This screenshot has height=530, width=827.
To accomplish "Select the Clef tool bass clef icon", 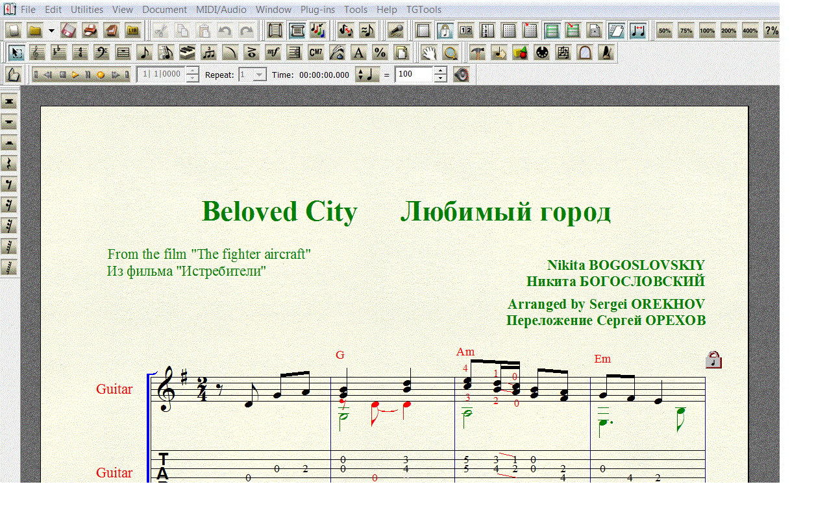I will pyautogui.click(x=102, y=53).
